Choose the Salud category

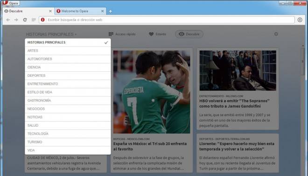click(x=68, y=125)
